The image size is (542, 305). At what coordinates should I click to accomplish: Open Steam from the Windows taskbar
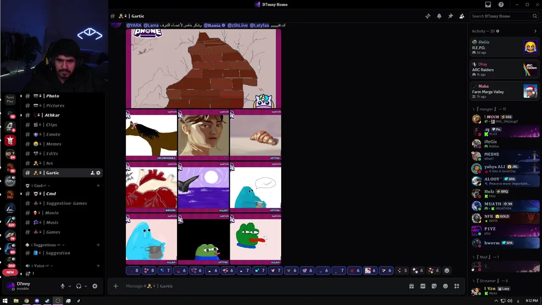point(47,301)
